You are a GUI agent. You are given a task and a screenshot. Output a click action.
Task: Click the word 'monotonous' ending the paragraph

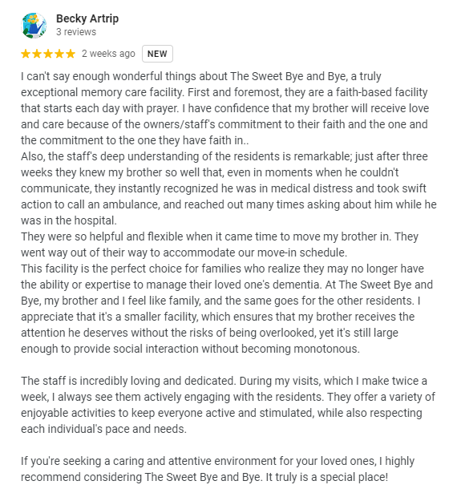click(326, 349)
